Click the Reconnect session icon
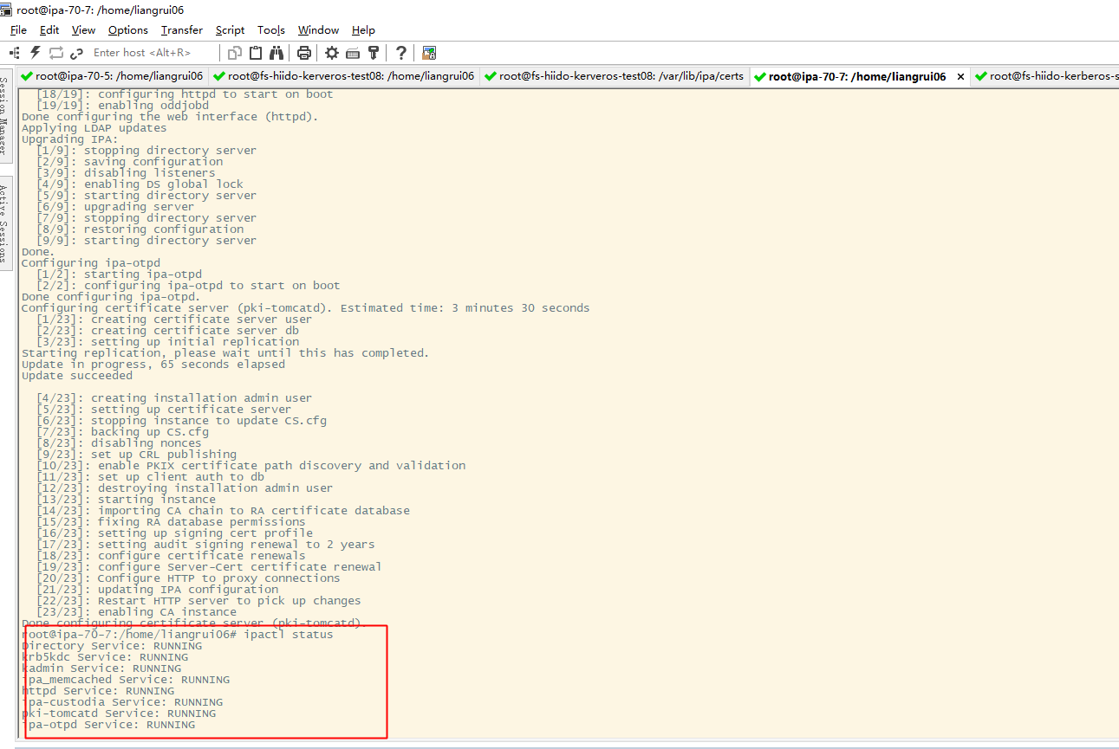The height and width of the screenshot is (749, 1119). [56, 53]
